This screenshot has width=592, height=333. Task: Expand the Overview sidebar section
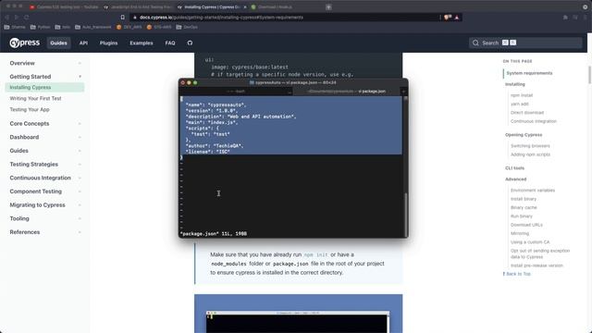[x=45, y=63]
